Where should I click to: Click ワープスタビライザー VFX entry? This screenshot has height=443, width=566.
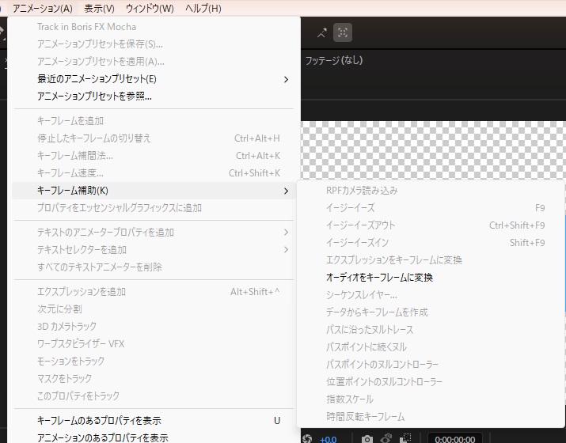point(154,343)
